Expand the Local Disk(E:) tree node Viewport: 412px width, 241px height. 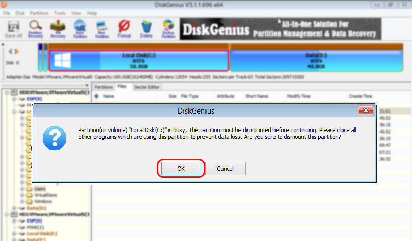pos(14,234)
